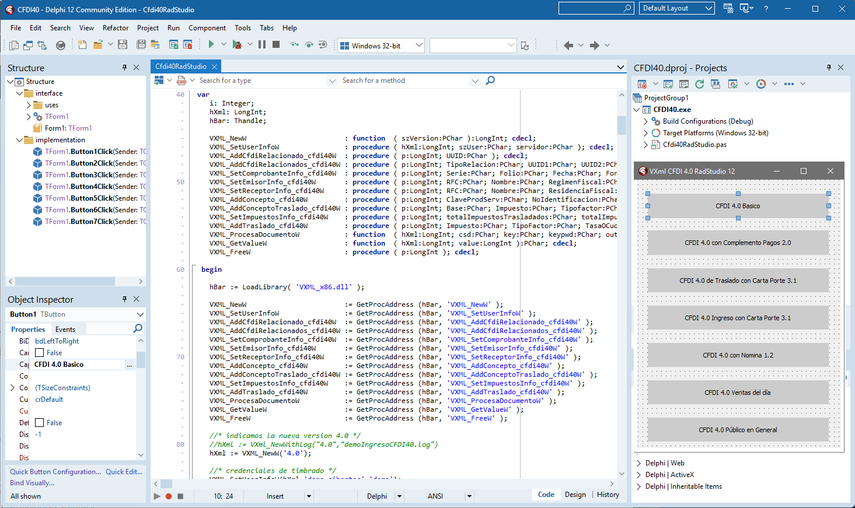Image resolution: width=855 pixels, height=508 pixels.
Task: Click the Add file to project icon
Action: [x=173, y=44]
